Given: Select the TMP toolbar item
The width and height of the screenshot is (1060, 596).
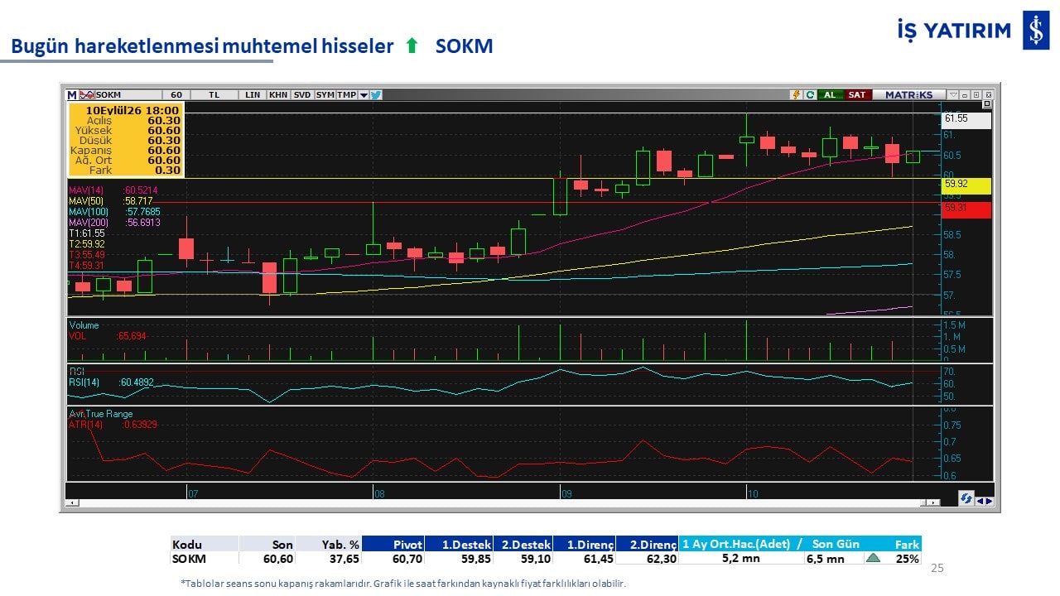Looking at the screenshot, I should click(x=347, y=95).
